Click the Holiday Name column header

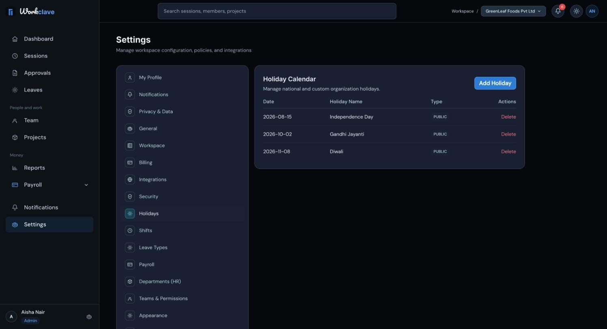346,102
